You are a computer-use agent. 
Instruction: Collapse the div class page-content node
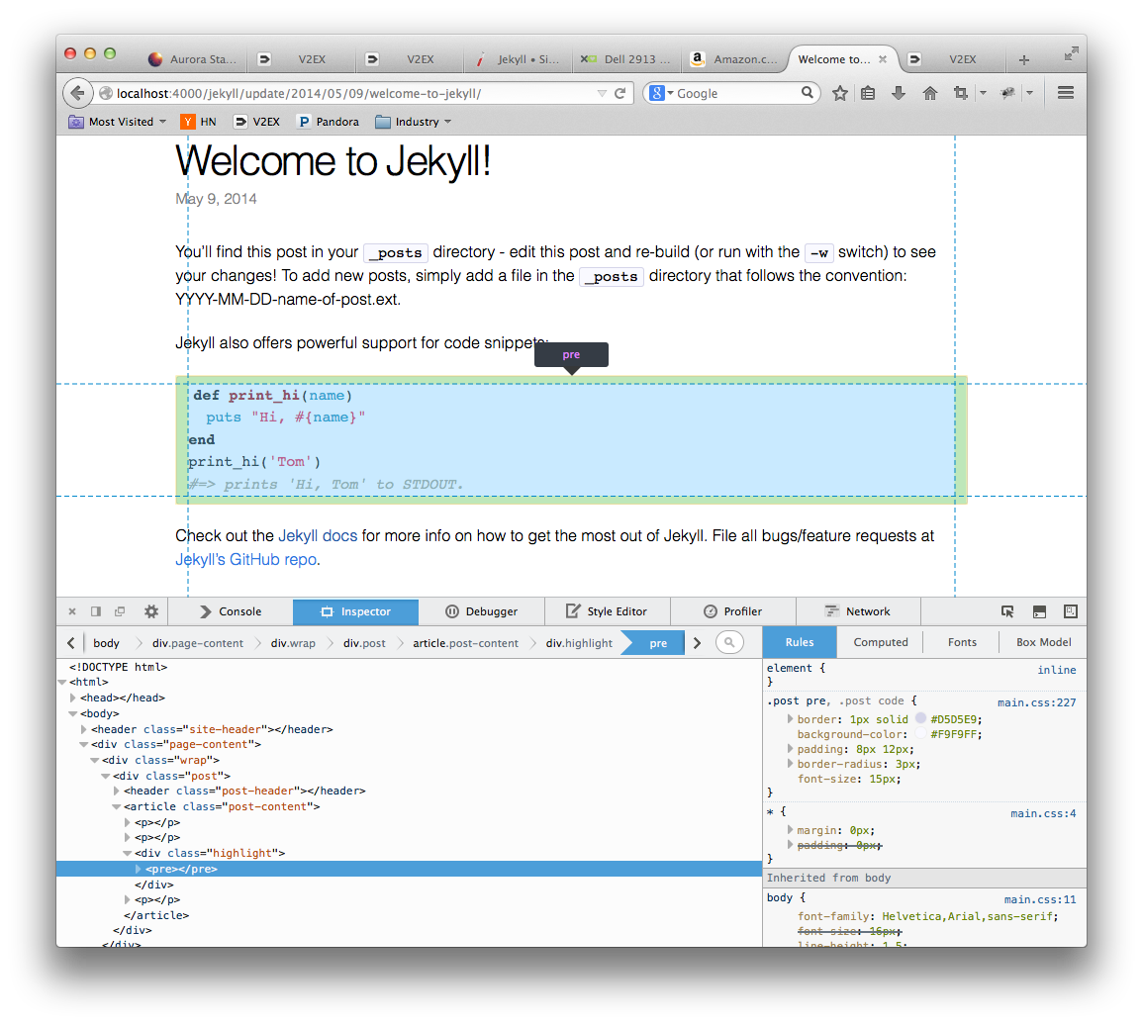tap(84, 744)
